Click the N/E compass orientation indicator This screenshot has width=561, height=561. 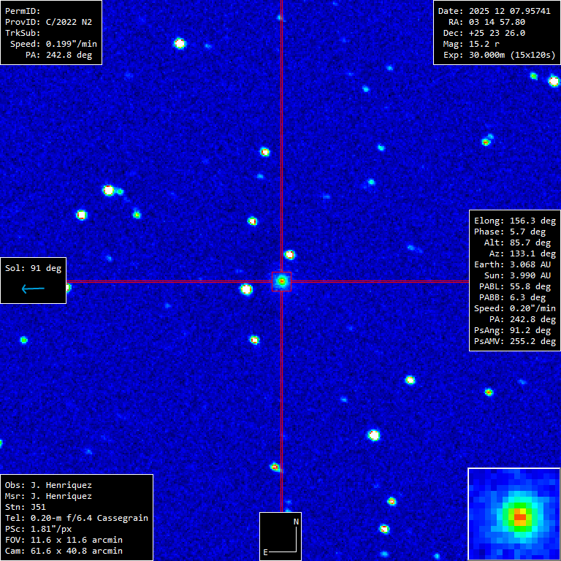(280, 536)
